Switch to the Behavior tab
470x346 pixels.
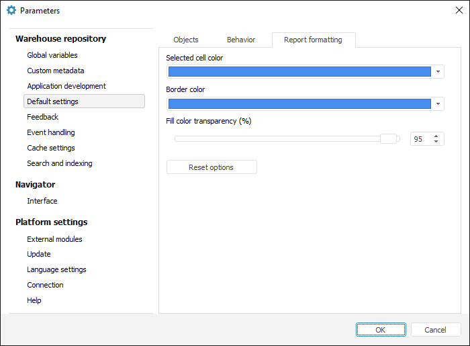[241, 40]
